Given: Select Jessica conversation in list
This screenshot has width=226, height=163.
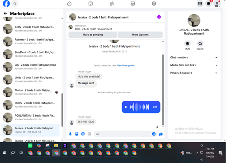Looking at the screenshot, I should 30,130.
